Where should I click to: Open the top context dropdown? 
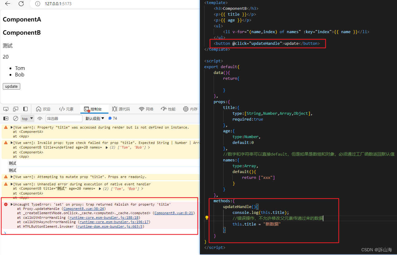[28, 118]
